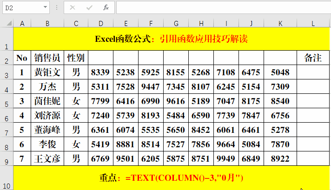The image size is (331, 190).
Task: Select column B header
Action: [47, 23]
